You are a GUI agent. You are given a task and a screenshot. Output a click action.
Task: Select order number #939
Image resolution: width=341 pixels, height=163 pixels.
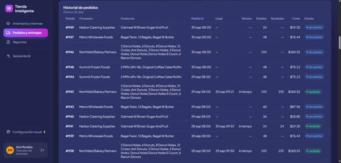point(69,136)
